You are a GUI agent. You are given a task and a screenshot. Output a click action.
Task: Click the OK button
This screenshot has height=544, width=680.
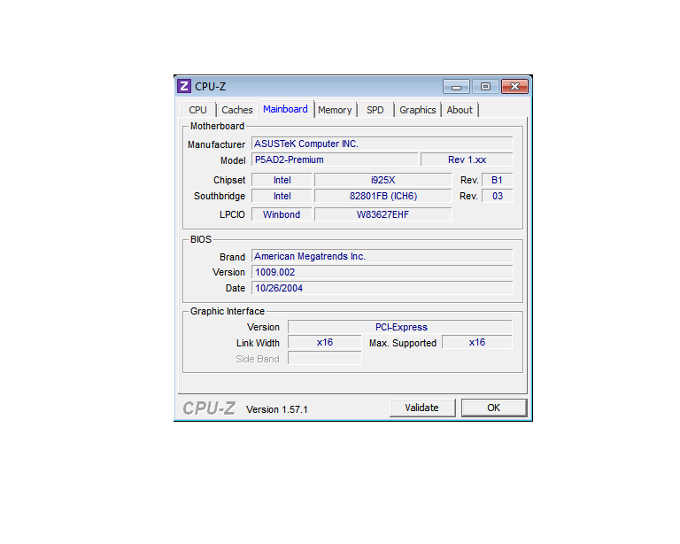point(494,408)
